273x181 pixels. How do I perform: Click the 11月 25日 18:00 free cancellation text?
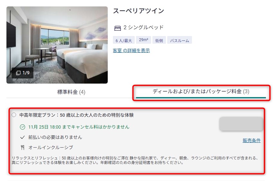(x=79, y=127)
